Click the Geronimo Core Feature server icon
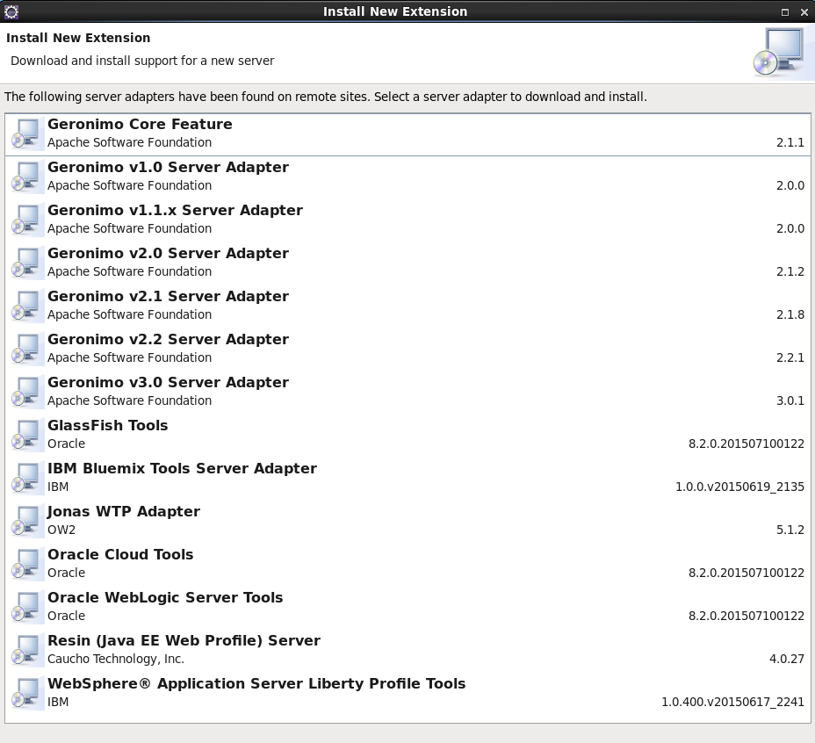The width and height of the screenshot is (815, 743). [26, 134]
